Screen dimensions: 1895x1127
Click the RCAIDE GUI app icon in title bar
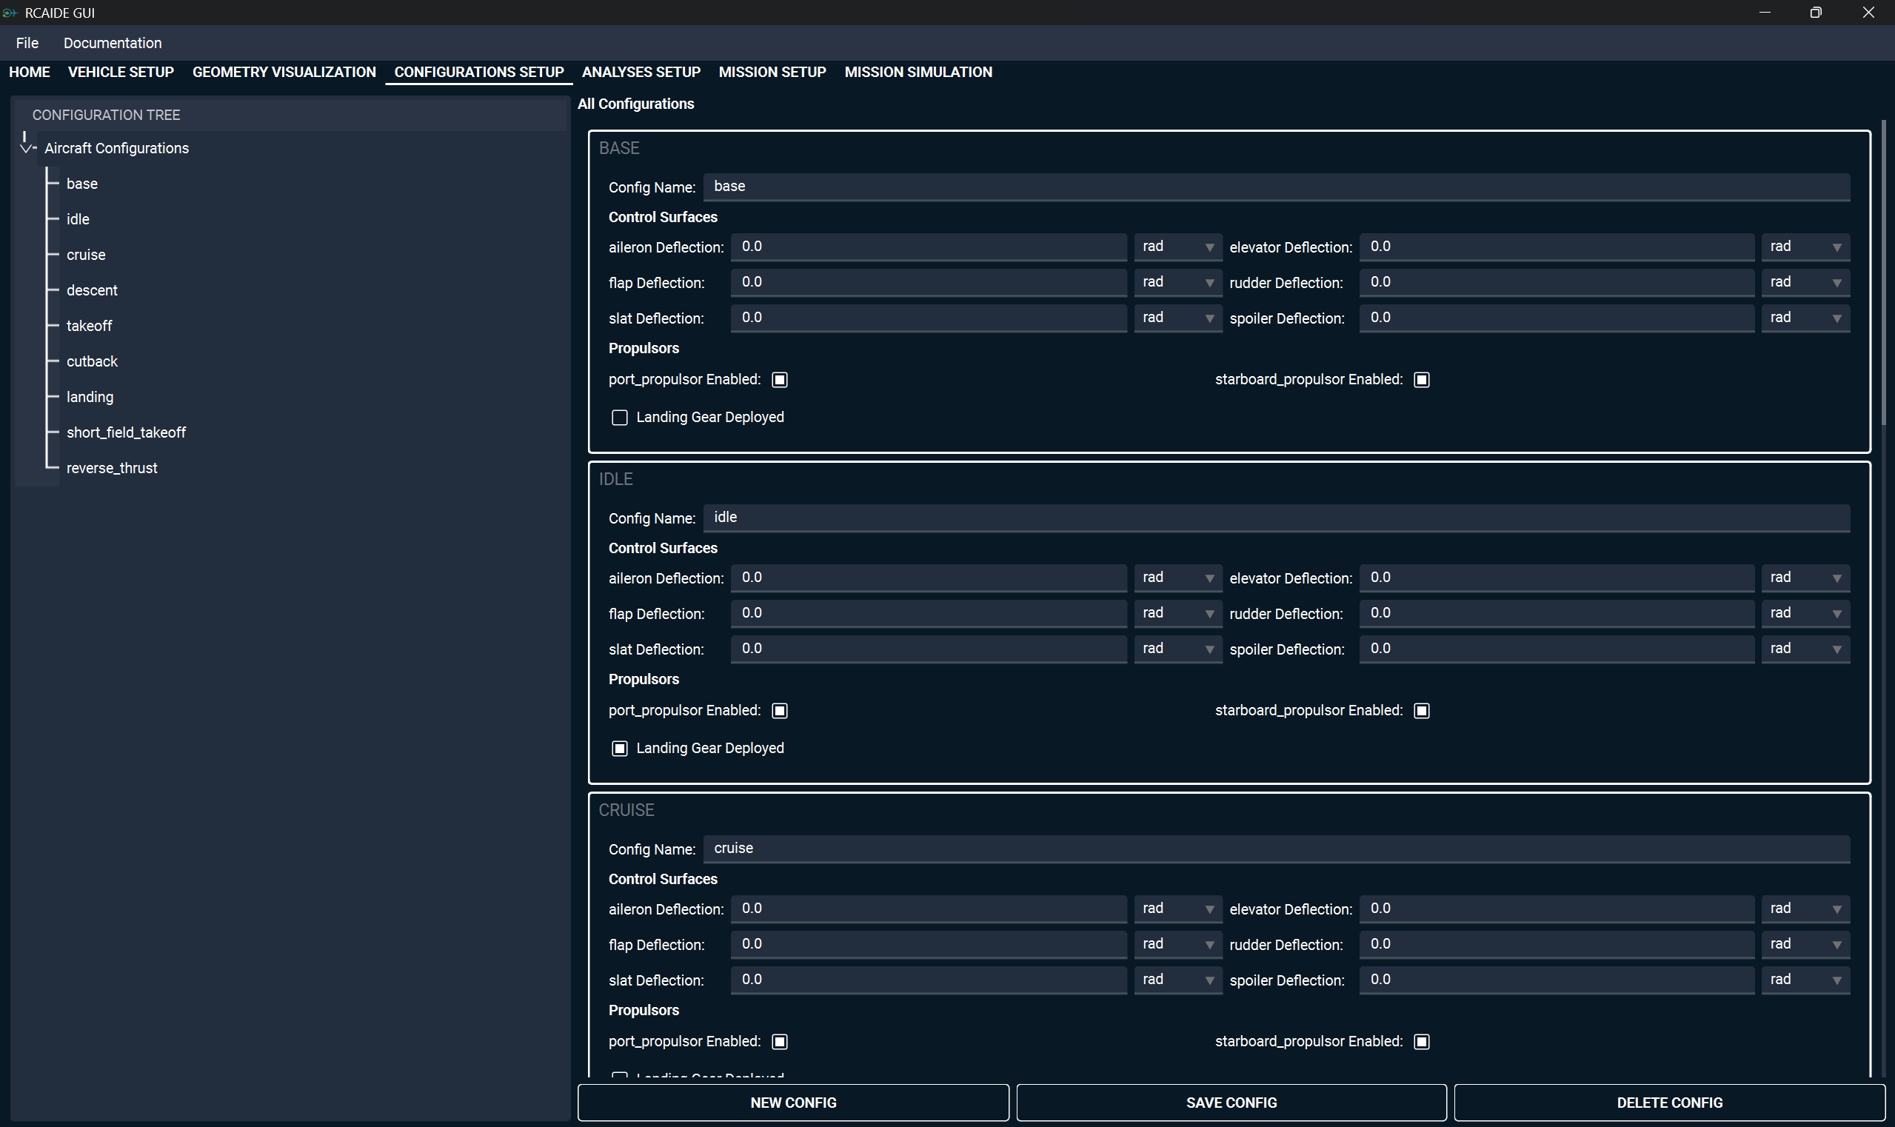pos(10,13)
